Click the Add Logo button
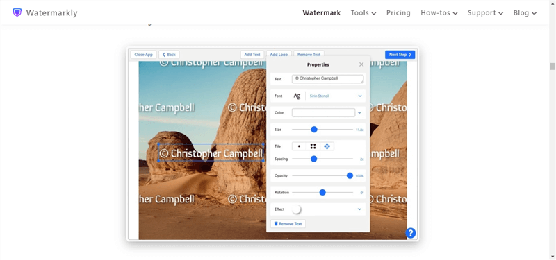 [x=279, y=53]
